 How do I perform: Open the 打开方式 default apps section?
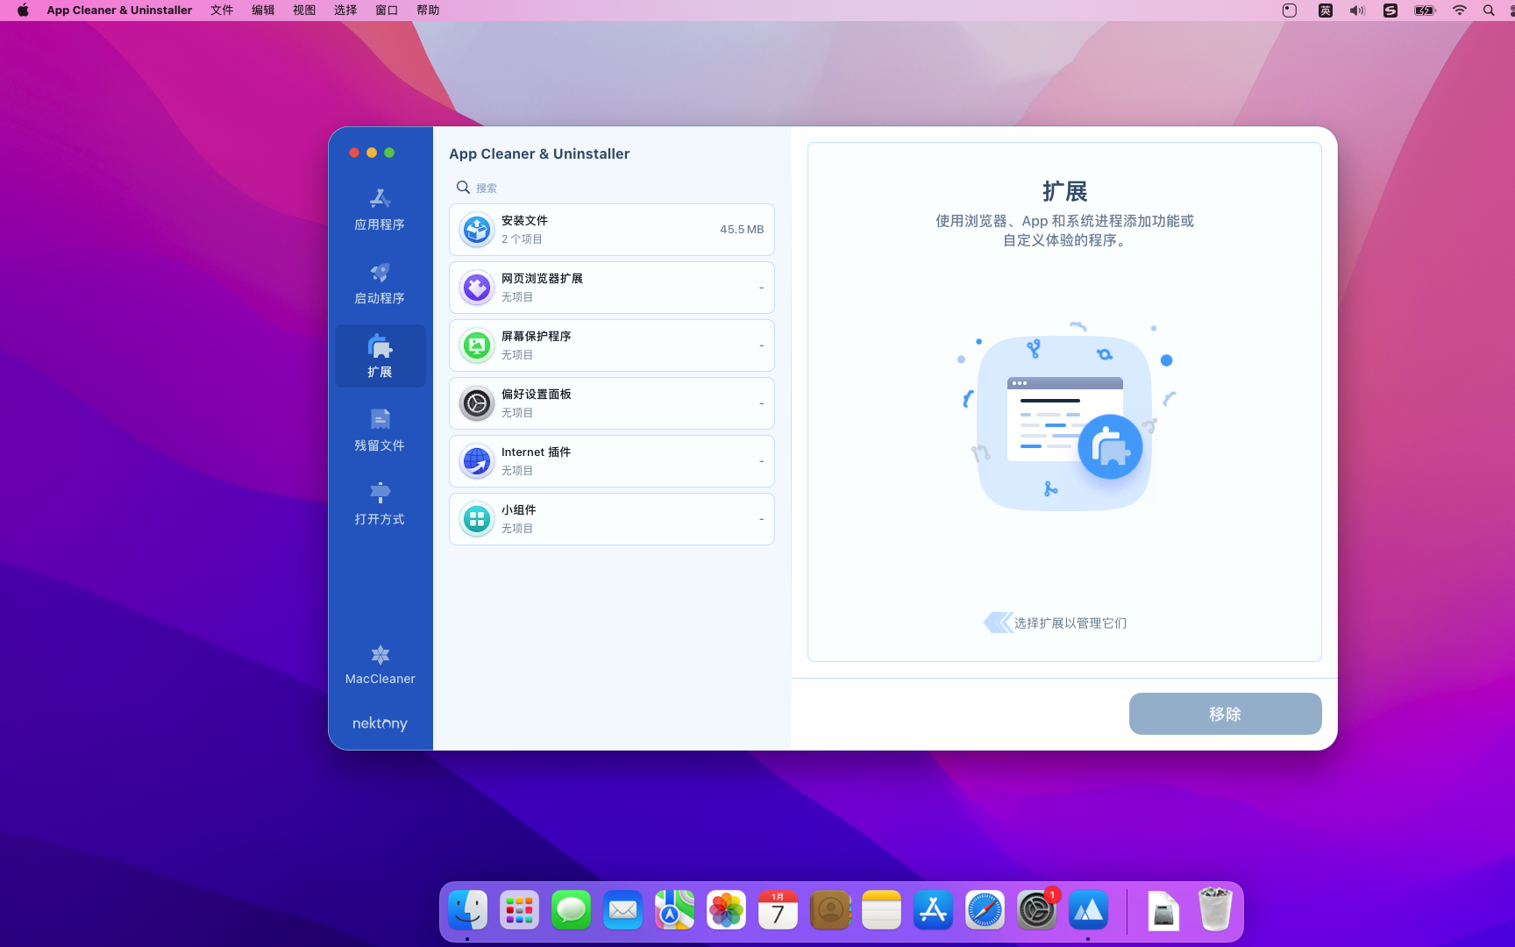click(x=380, y=503)
